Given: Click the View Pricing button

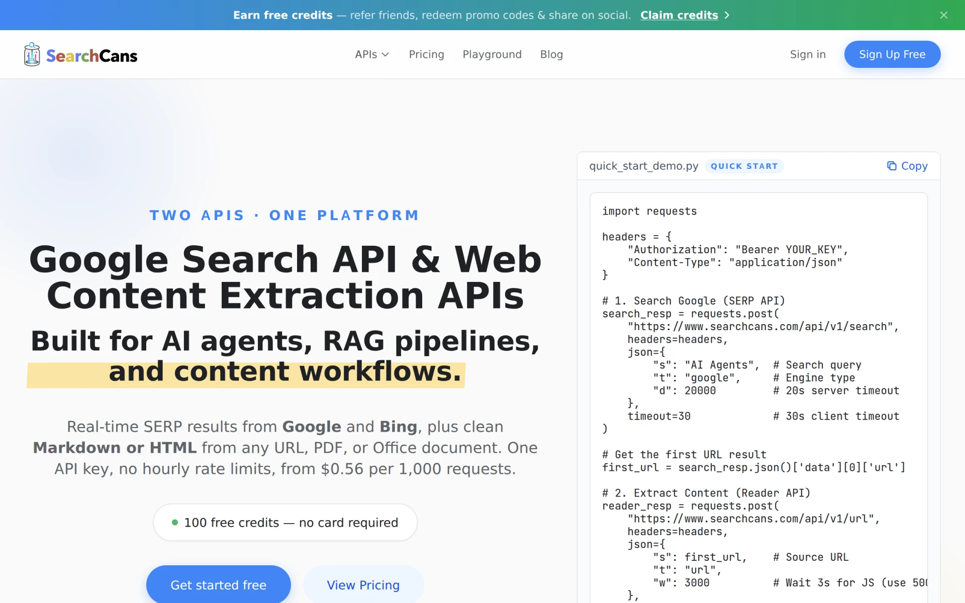Looking at the screenshot, I should (363, 584).
